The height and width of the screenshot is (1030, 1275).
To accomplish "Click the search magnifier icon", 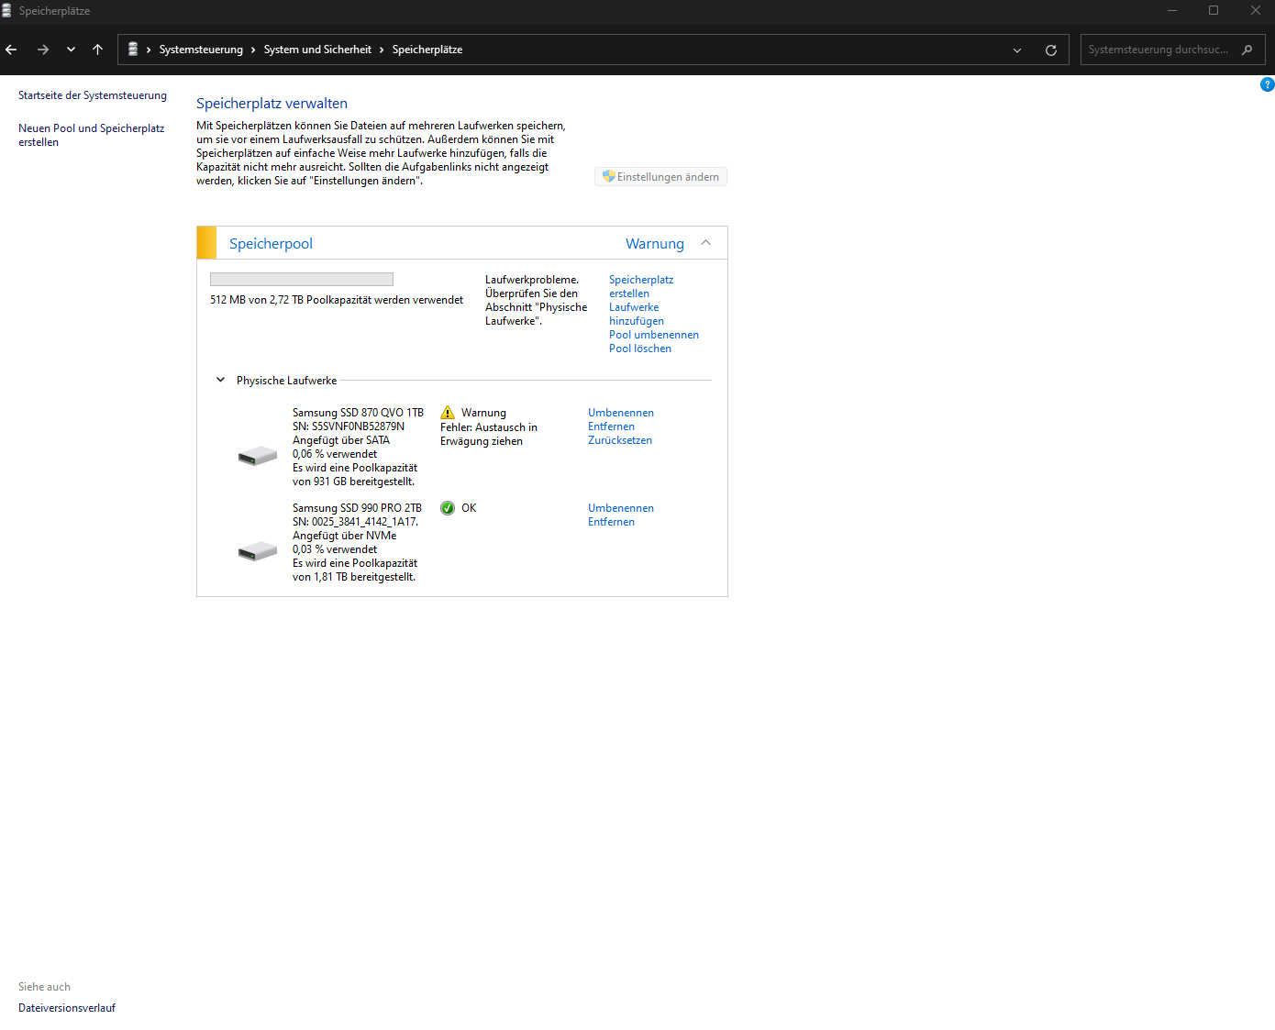I will [x=1247, y=50].
